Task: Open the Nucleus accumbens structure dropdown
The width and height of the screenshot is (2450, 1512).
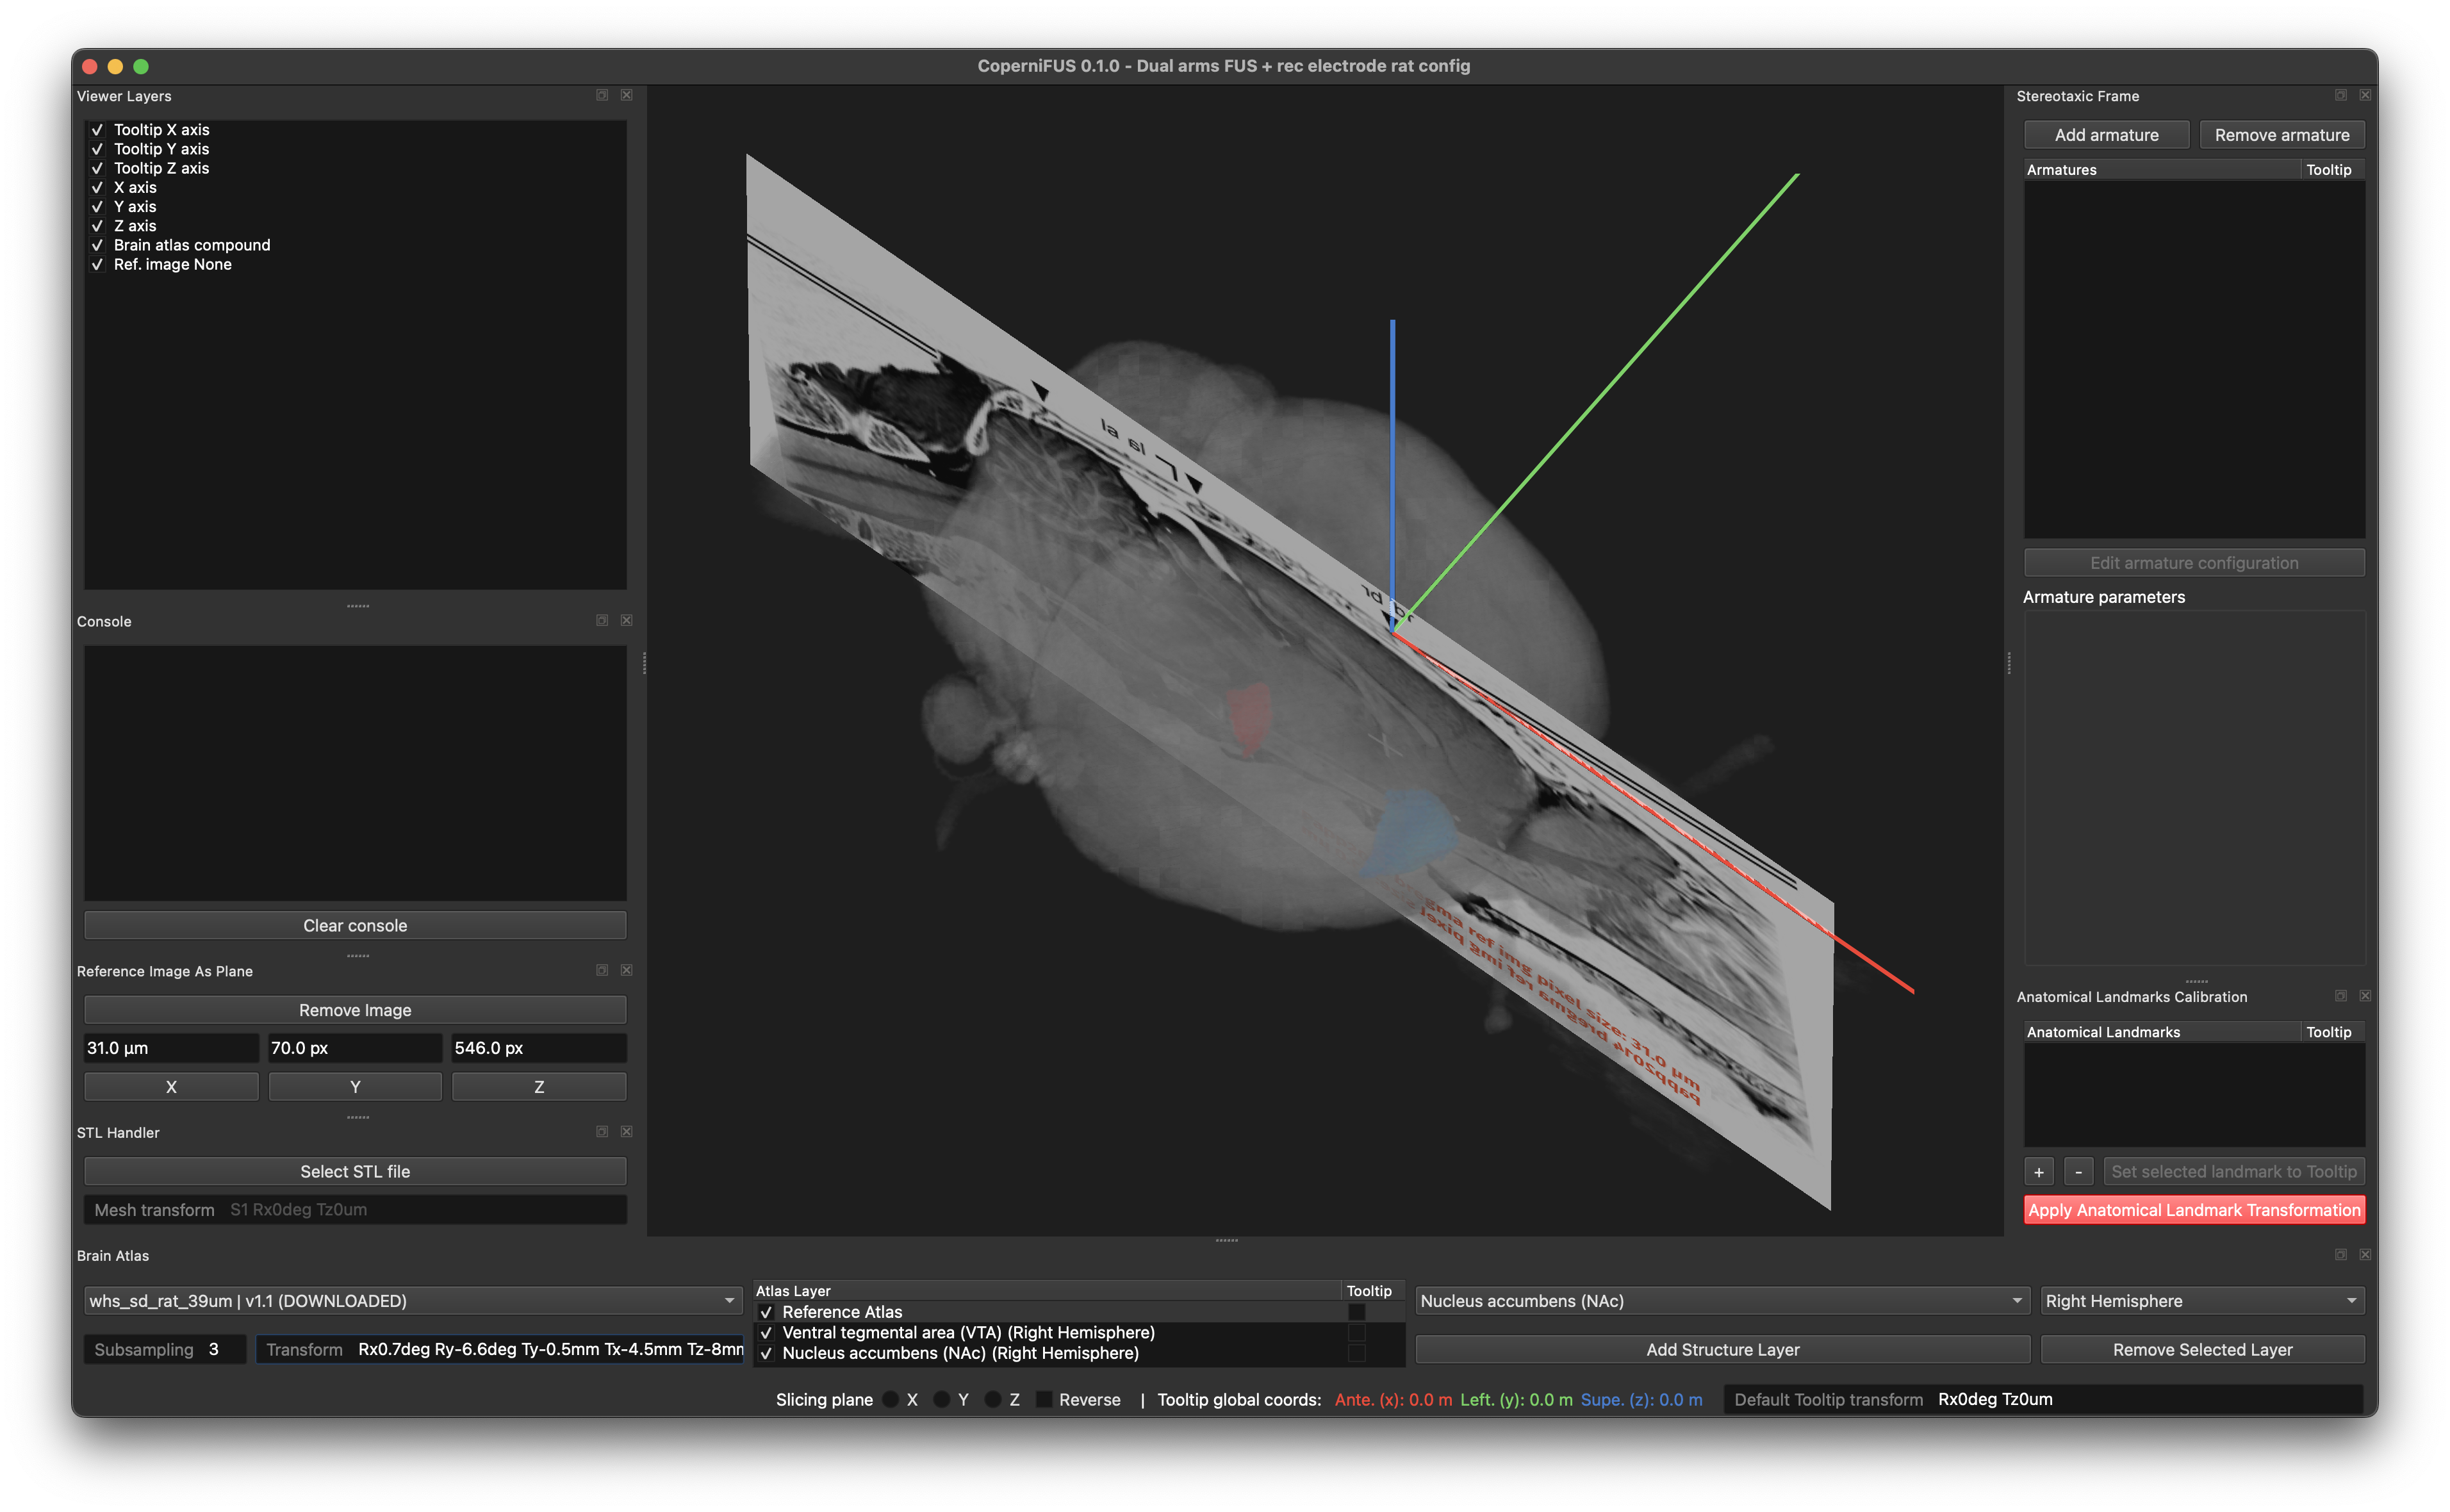Action: (x=1722, y=1300)
